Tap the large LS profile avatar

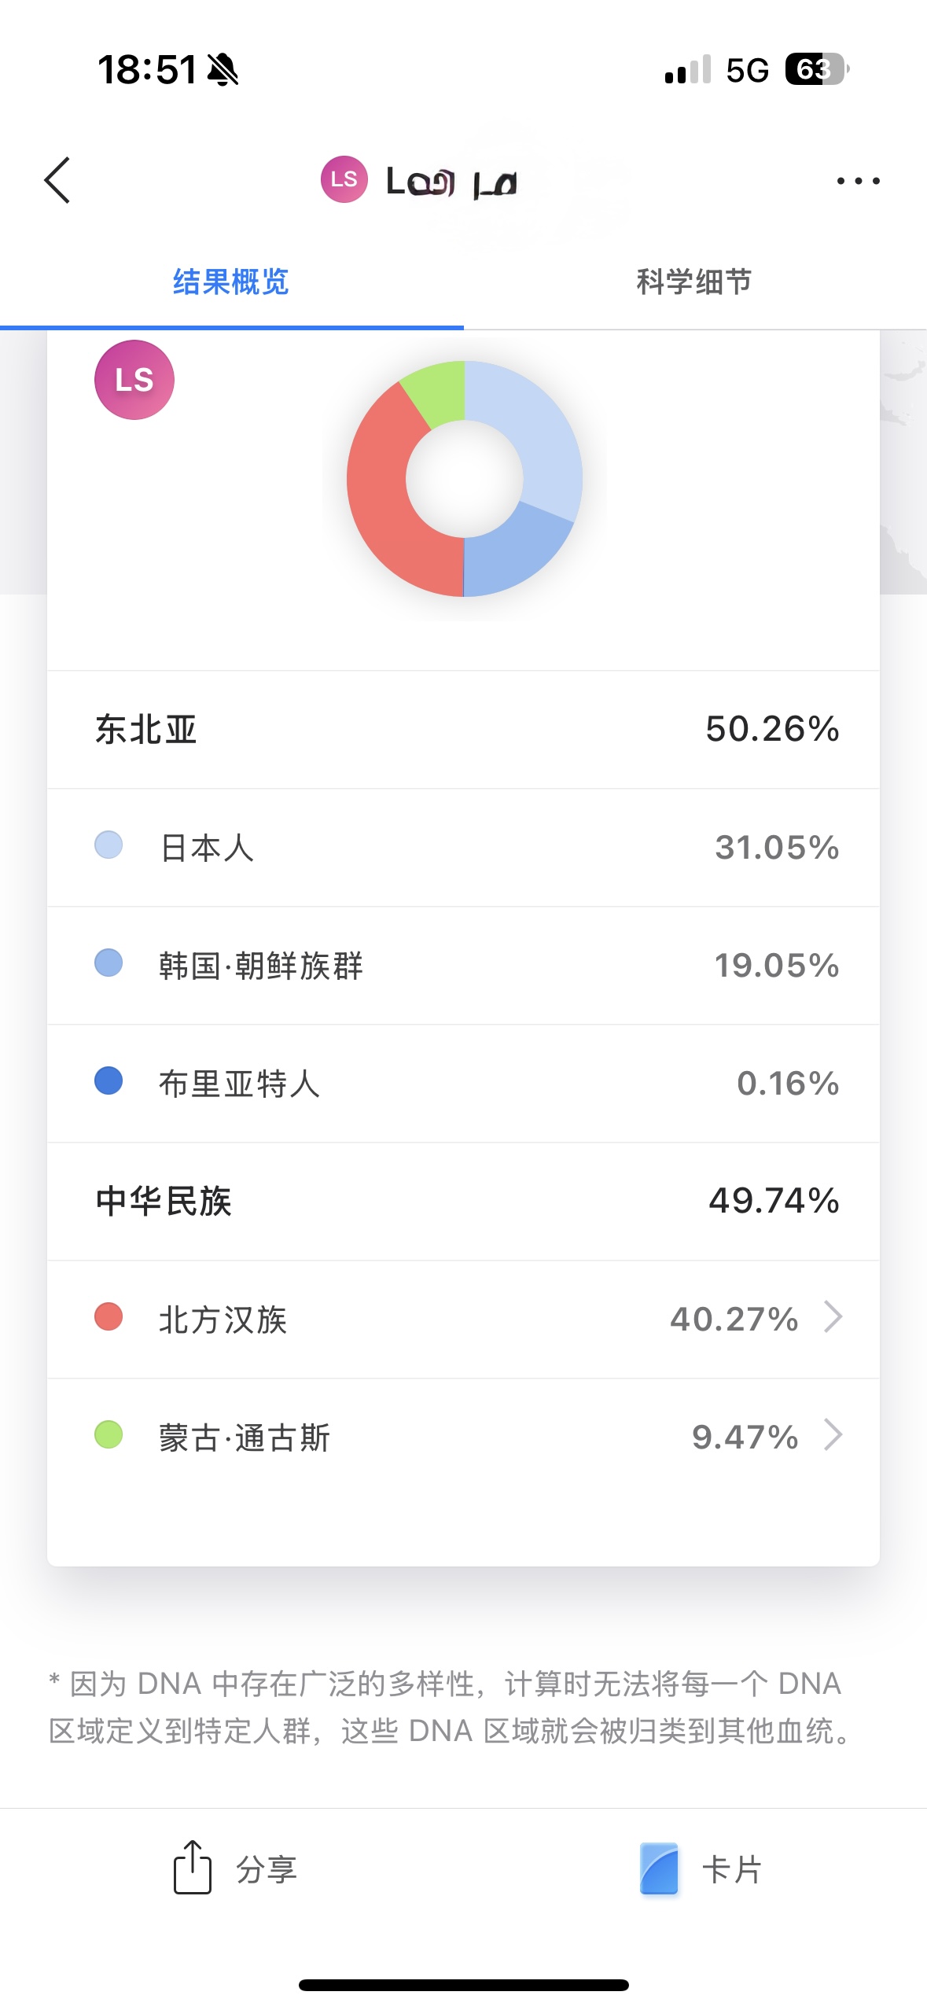coord(134,380)
